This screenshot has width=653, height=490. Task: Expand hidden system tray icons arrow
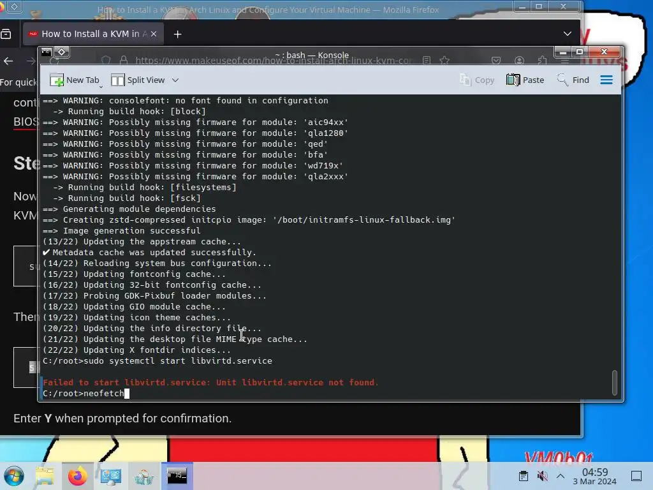(561, 476)
